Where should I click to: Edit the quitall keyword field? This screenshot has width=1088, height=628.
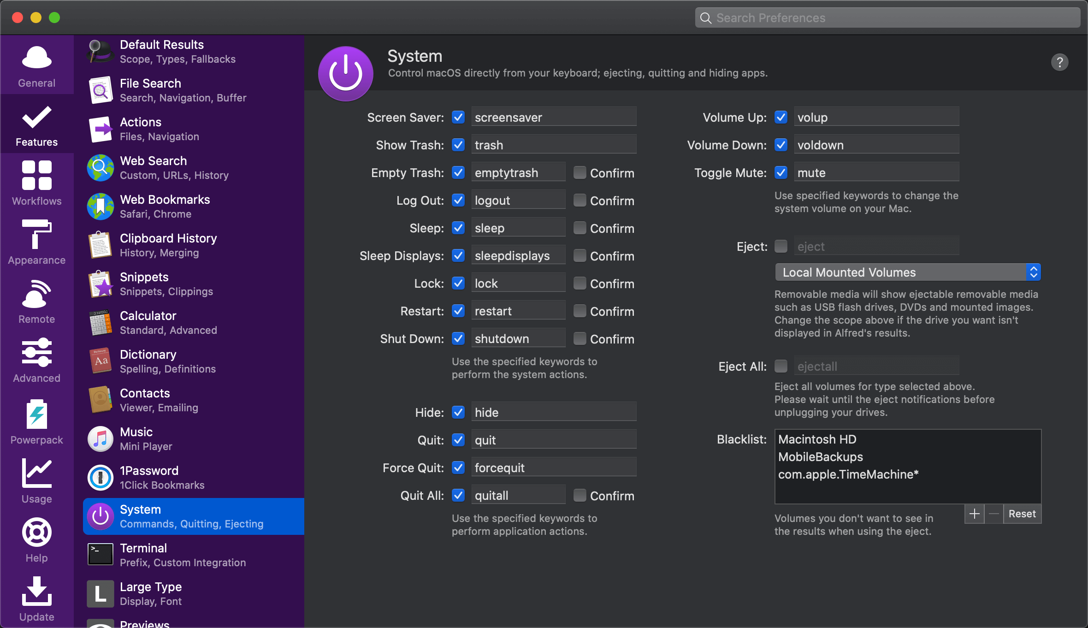518,495
